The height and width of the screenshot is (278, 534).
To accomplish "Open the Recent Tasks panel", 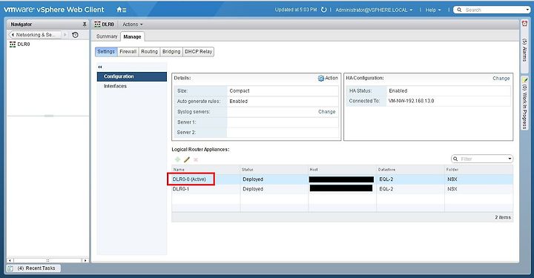I will coord(33,268).
